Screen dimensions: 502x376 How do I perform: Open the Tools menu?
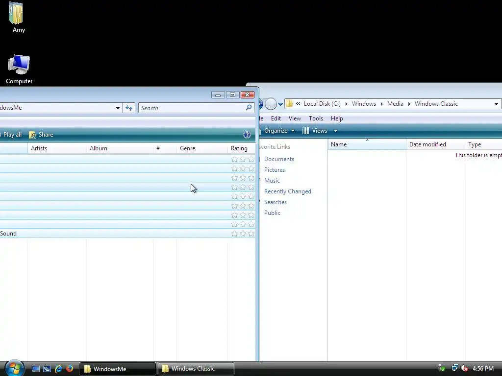pos(316,118)
